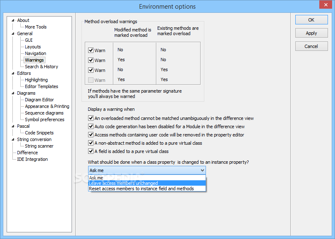Click 'Existing methods are marked overload' header
335x239 pixels.
coord(178,31)
